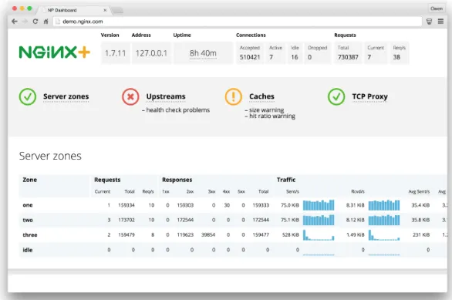
Task: Click the 127.0.0.1 address value
Action: tap(151, 53)
